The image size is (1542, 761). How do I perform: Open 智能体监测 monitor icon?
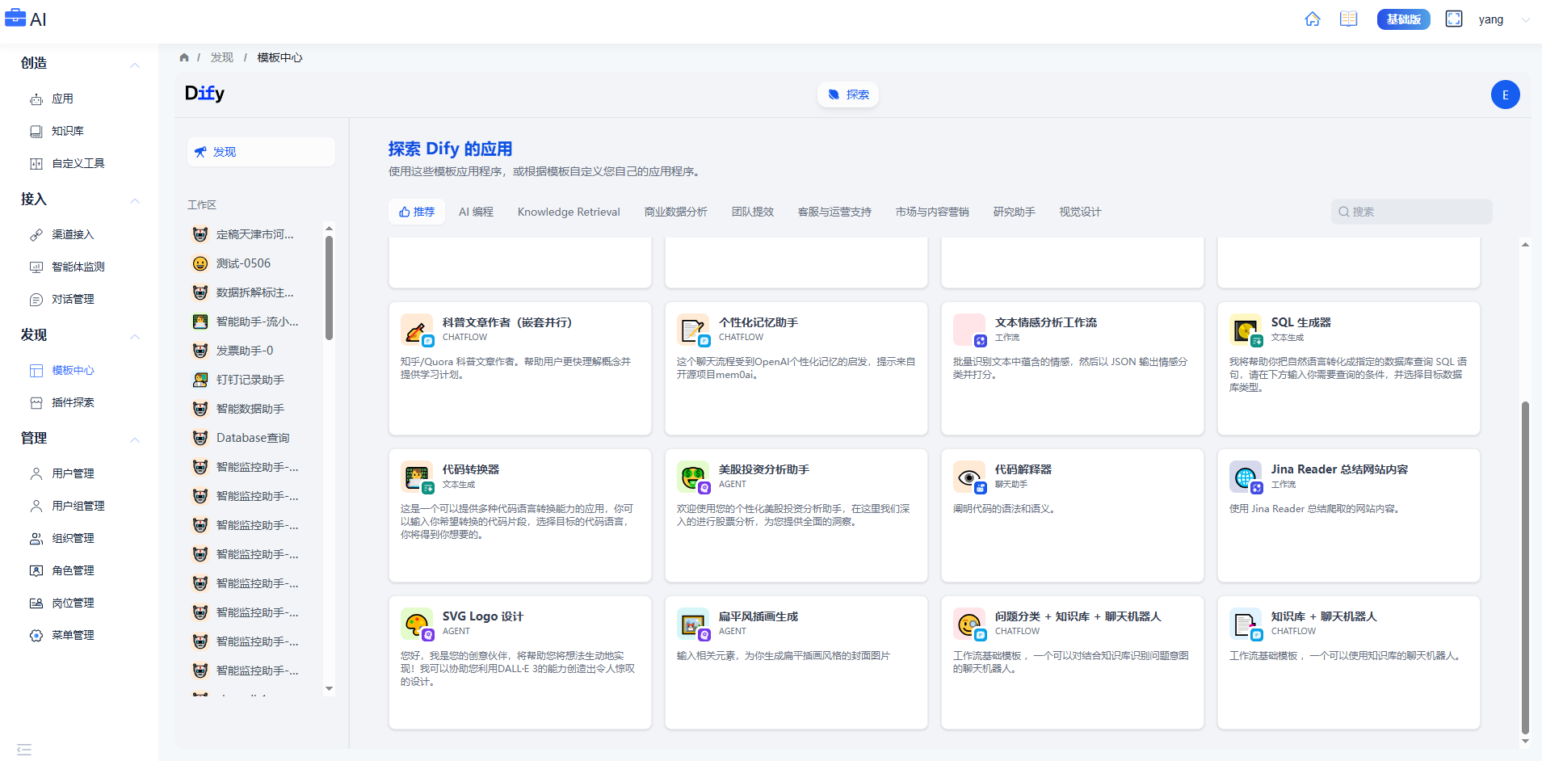pos(36,267)
